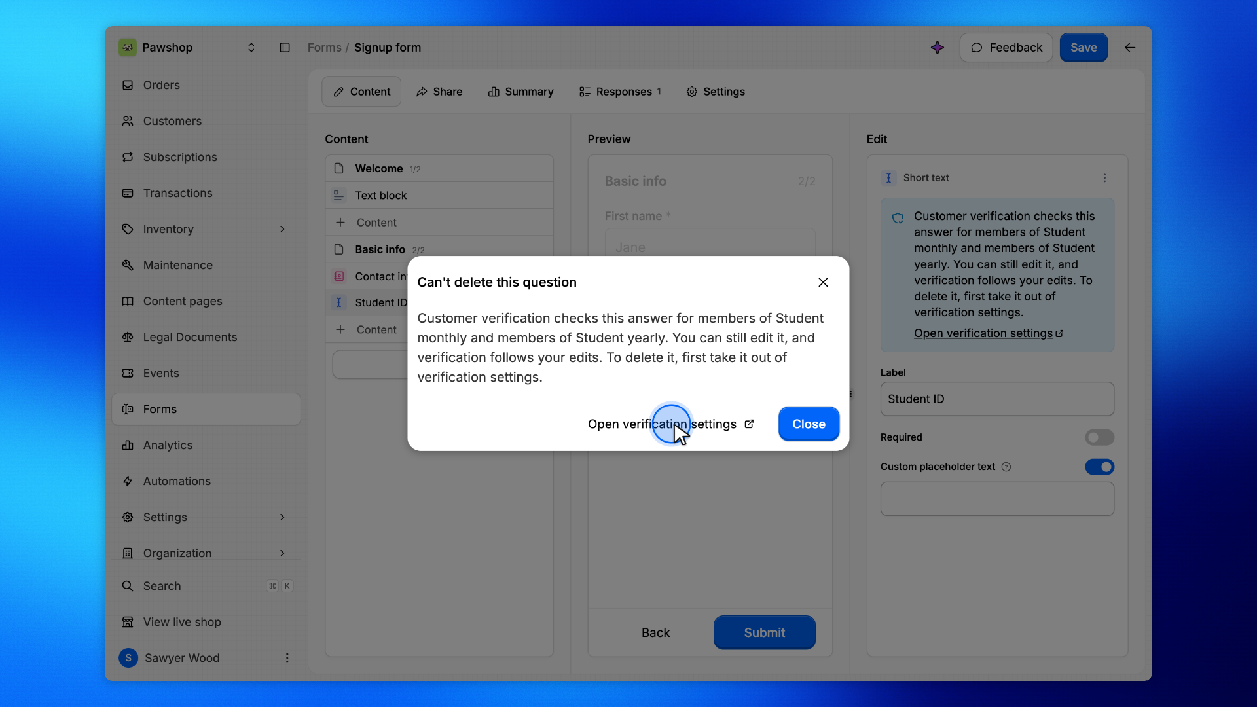Image resolution: width=1257 pixels, height=707 pixels.
Task: Open the Short text three-dot menu
Action: (x=1104, y=178)
